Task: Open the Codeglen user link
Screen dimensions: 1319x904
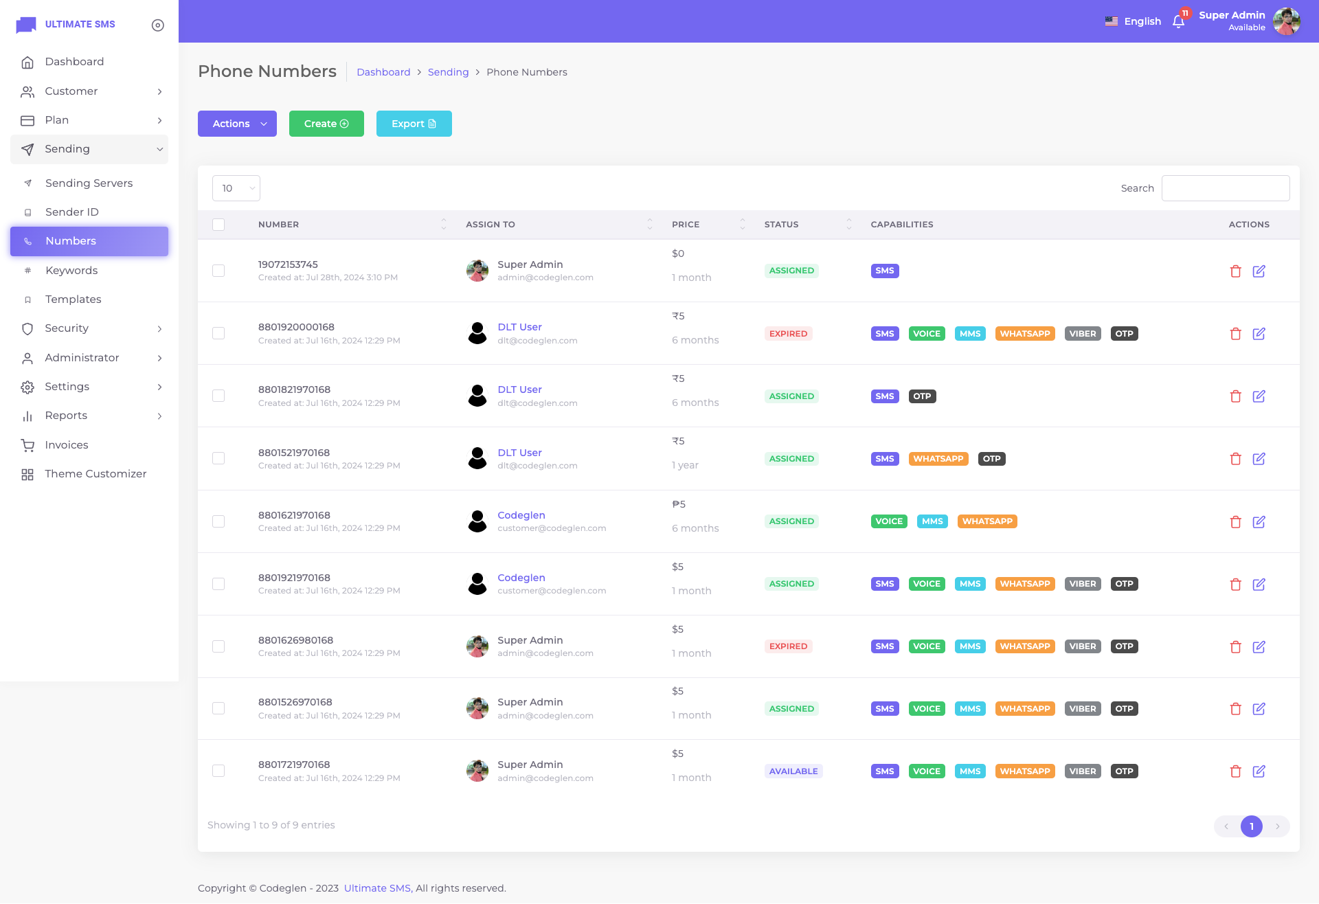Action: (x=521, y=515)
